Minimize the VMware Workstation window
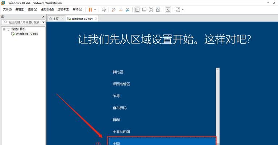Screen dimensions: 278x145 coord(268,3)
